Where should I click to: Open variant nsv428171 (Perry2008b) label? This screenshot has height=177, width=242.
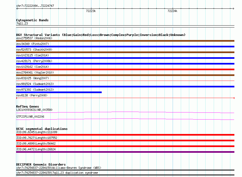click(34, 61)
